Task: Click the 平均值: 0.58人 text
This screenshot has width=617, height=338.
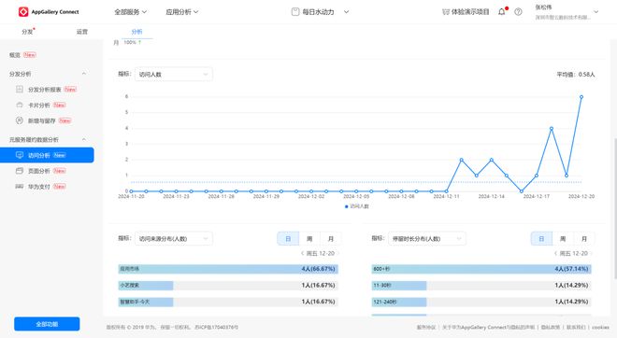Action: coord(576,75)
